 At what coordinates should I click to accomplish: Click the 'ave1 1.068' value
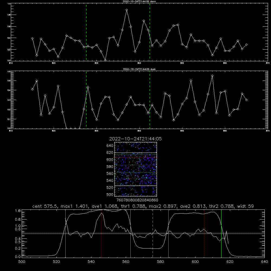(x=106, y=206)
